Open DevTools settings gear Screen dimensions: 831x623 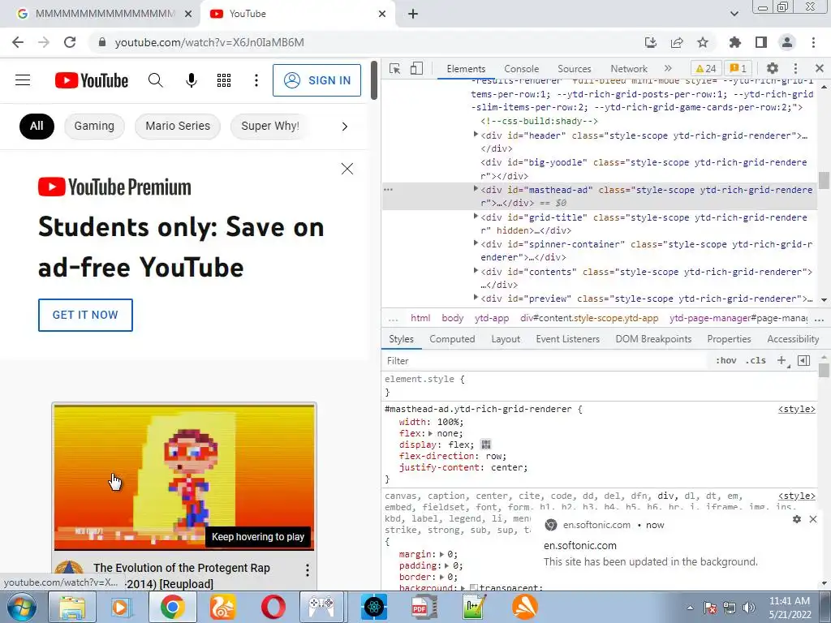pyautogui.click(x=773, y=68)
